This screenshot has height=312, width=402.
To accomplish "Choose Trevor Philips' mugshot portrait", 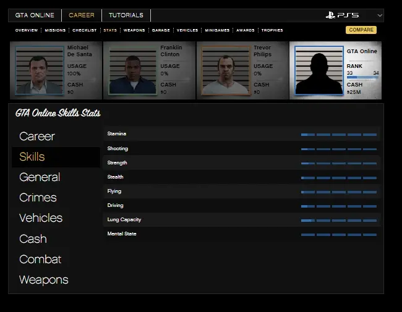I will pos(225,70).
